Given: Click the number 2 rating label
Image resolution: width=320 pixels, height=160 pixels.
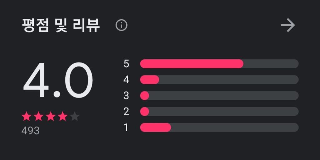Looking at the screenshot, I should tap(126, 112).
